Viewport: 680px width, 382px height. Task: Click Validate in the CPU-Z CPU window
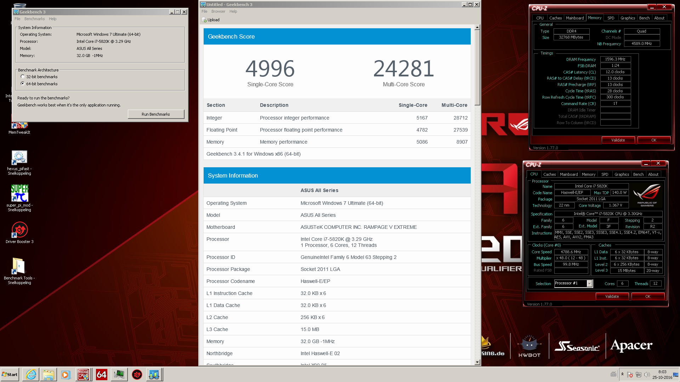coord(612,296)
